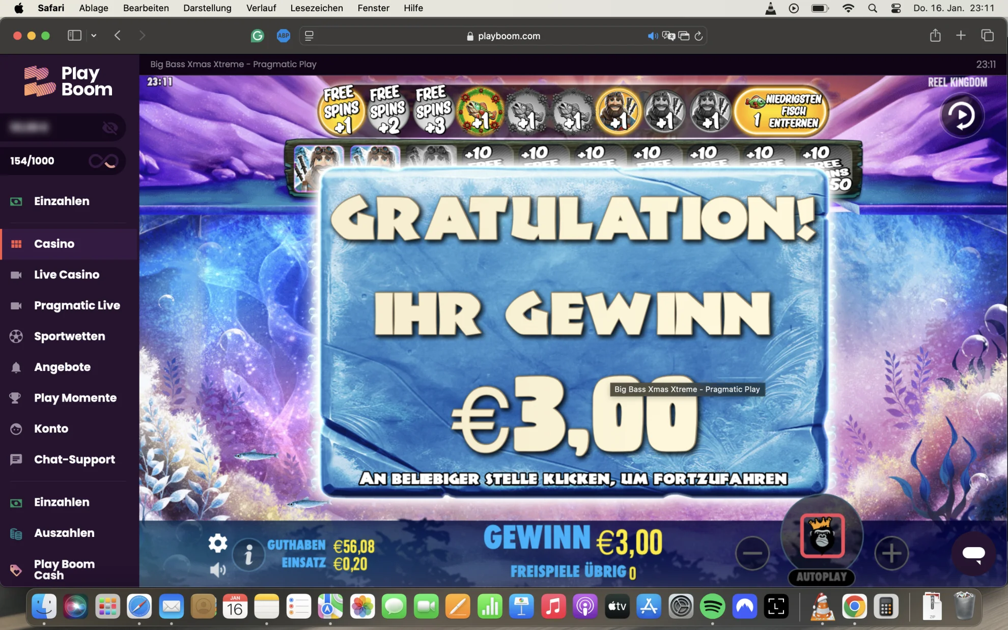Open Play Boom Cash
Screen dimensions: 1008x630
[x=64, y=569]
